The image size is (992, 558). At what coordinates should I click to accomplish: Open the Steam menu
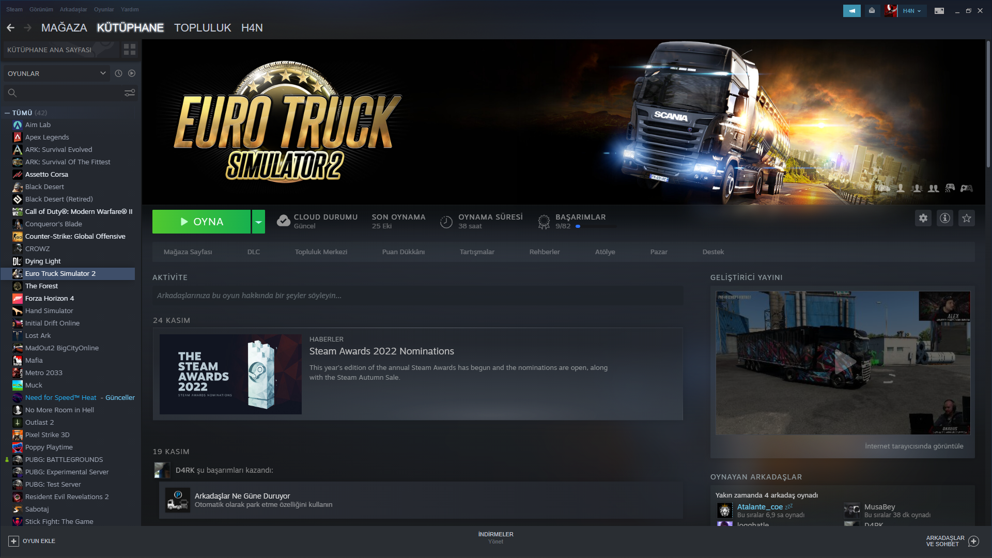pyautogui.click(x=14, y=9)
